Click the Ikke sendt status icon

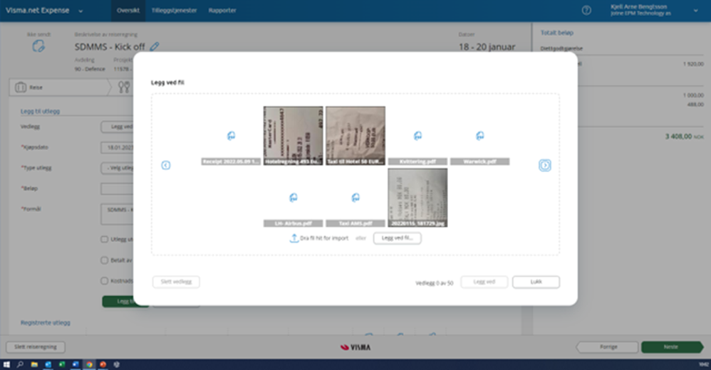coord(38,46)
